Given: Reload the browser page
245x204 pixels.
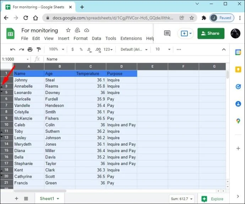Looking at the screenshot, I should (x=26, y=18).
